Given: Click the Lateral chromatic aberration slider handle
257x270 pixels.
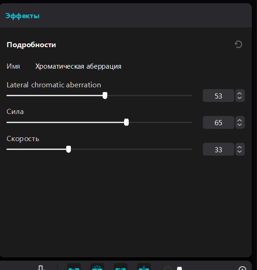Looking at the screenshot, I should (x=105, y=95).
